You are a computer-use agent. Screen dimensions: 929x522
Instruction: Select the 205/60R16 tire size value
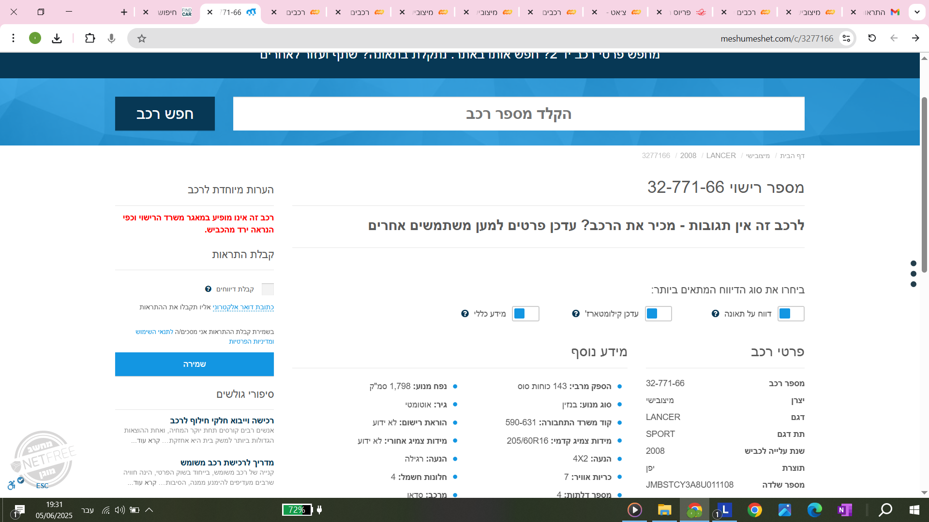[527, 441]
